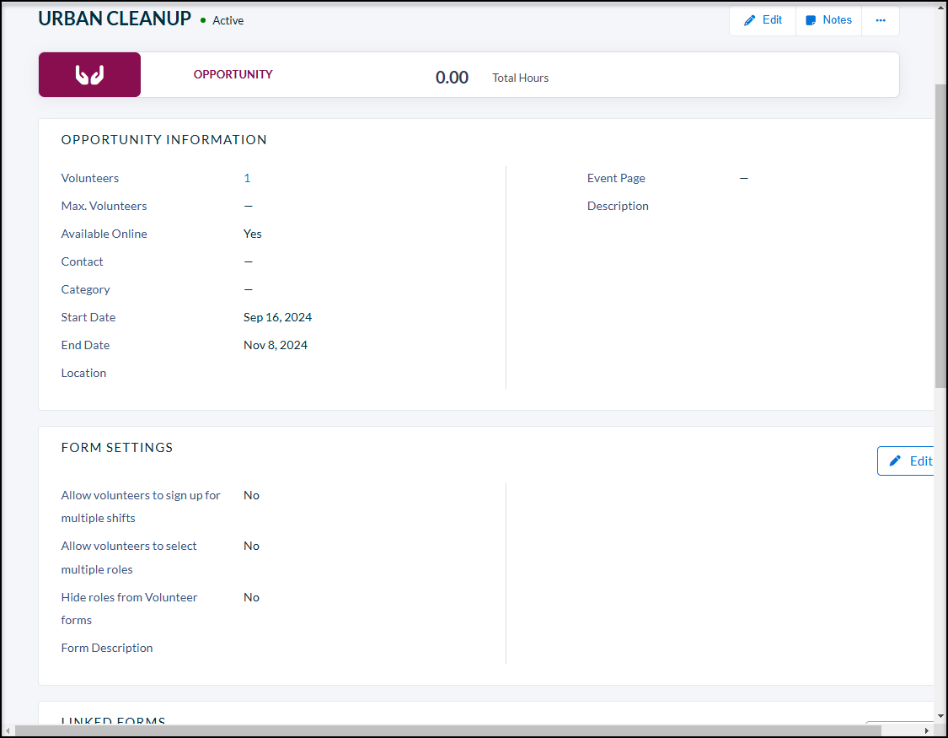Click the Opportunity Information heading

tap(163, 140)
